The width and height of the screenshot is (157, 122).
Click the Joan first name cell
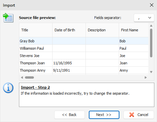(134, 63)
